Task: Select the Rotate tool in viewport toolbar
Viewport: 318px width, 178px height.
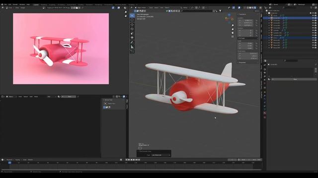Action: point(132,29)
